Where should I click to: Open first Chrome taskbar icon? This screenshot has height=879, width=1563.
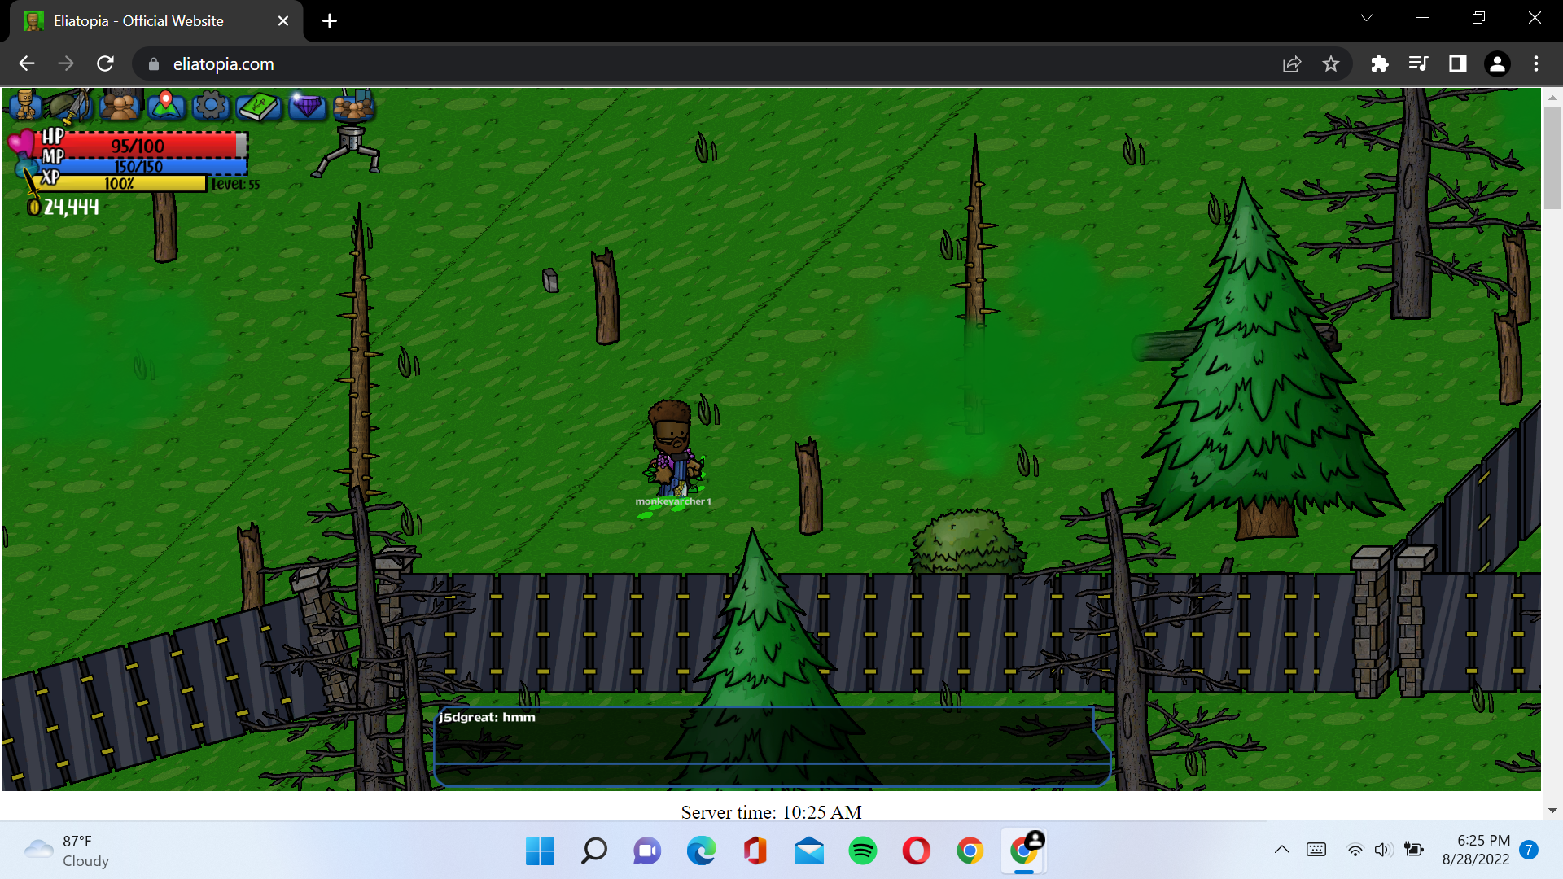pyautogui.click(x=970, y=851)
